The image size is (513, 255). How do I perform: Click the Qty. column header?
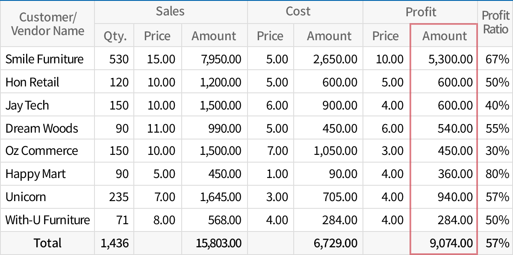(114, 36)
